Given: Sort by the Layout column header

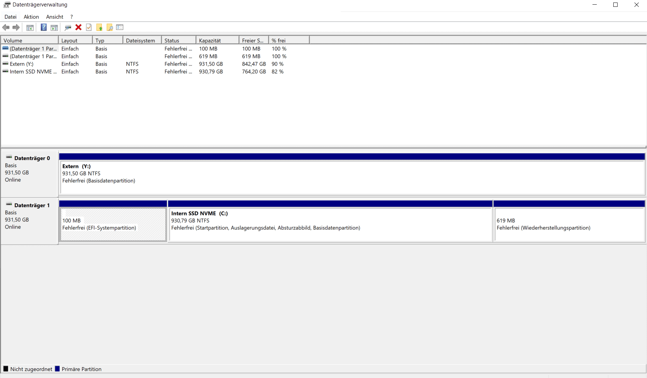Looking at the screenshot, I should (76, 40).
